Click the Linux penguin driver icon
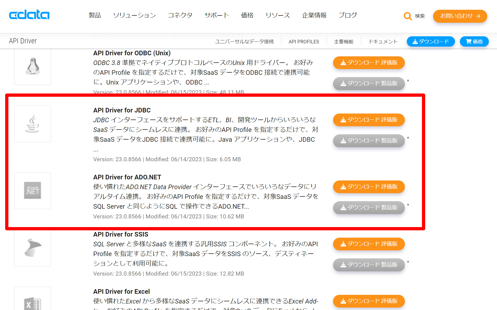497x310 pixels. (33, 66)
